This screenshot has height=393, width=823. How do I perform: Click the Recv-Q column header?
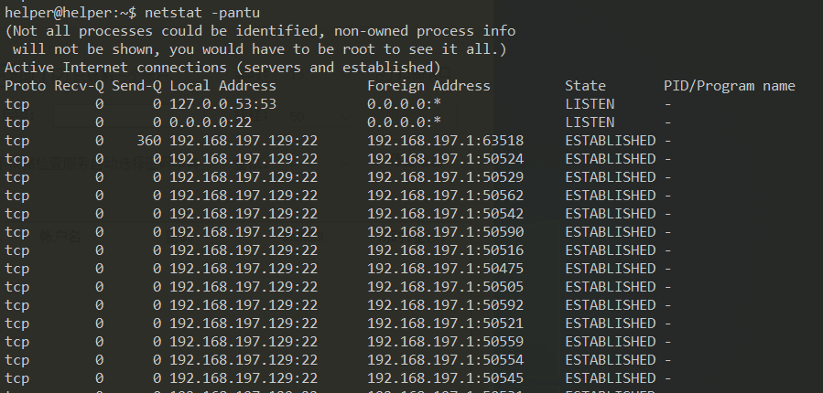(x=80, y=86)
